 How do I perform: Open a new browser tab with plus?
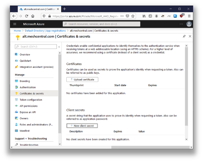(64, 9)
